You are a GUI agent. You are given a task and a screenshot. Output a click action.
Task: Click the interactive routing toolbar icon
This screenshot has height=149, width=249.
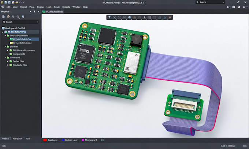134,17
